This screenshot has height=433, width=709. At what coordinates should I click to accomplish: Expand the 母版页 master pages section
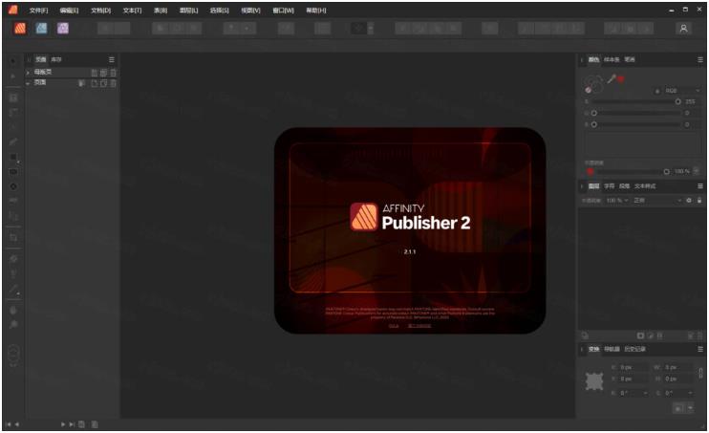click(28, 73)
